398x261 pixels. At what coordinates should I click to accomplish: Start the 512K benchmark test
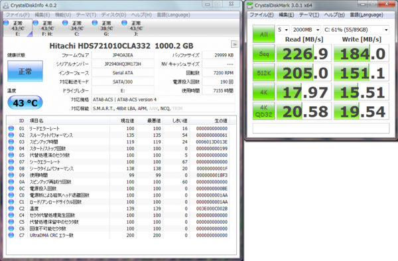pos(263,72)
